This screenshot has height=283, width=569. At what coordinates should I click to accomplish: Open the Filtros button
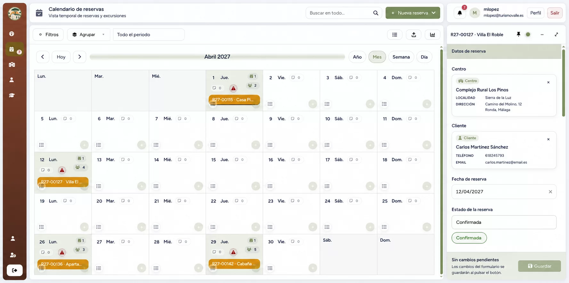click(x=48, y=35)
